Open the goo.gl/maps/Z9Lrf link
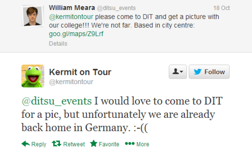 [76, 34]
